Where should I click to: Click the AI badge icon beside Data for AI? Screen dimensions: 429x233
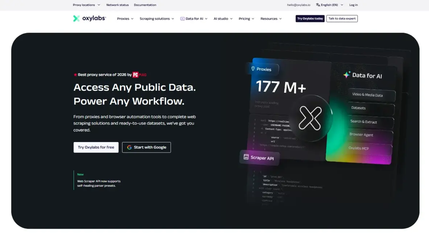(x=182, y=18)
